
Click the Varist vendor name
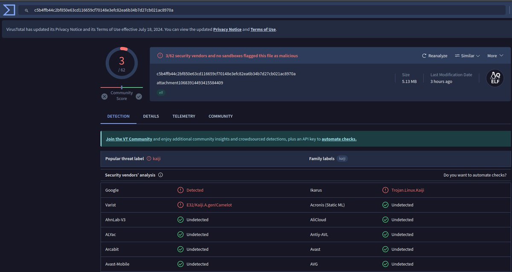coord(111,205)
